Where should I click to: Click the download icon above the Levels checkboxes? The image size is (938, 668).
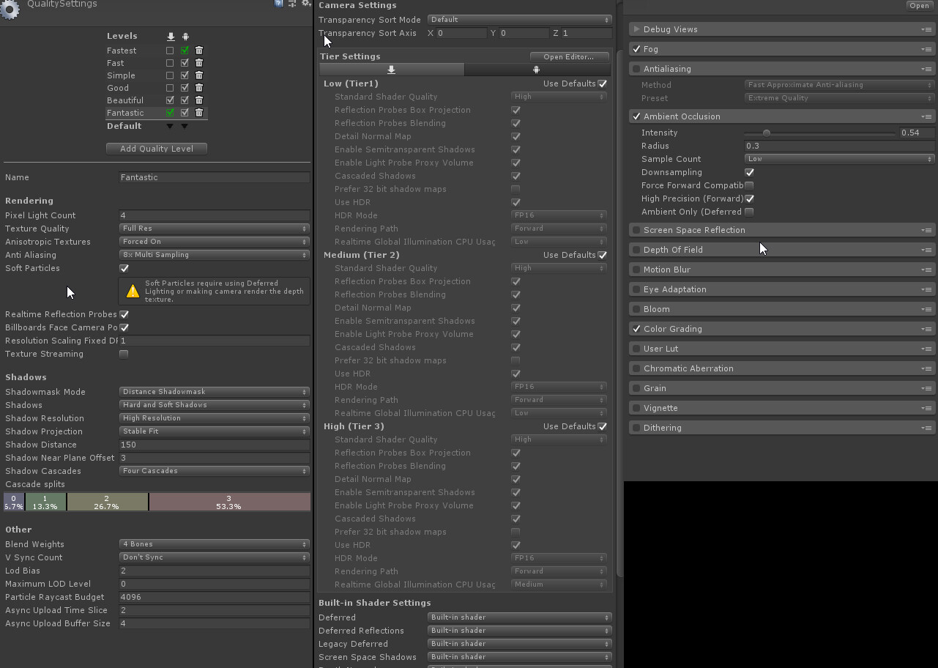click(171, 35)
